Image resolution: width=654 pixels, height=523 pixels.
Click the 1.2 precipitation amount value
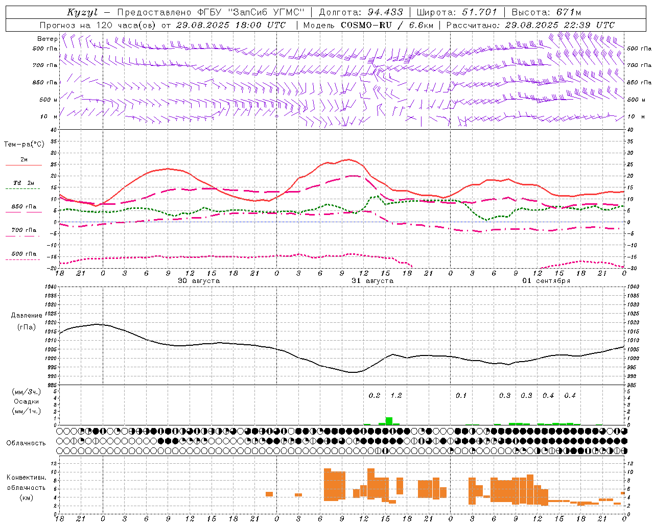point(396,395)
